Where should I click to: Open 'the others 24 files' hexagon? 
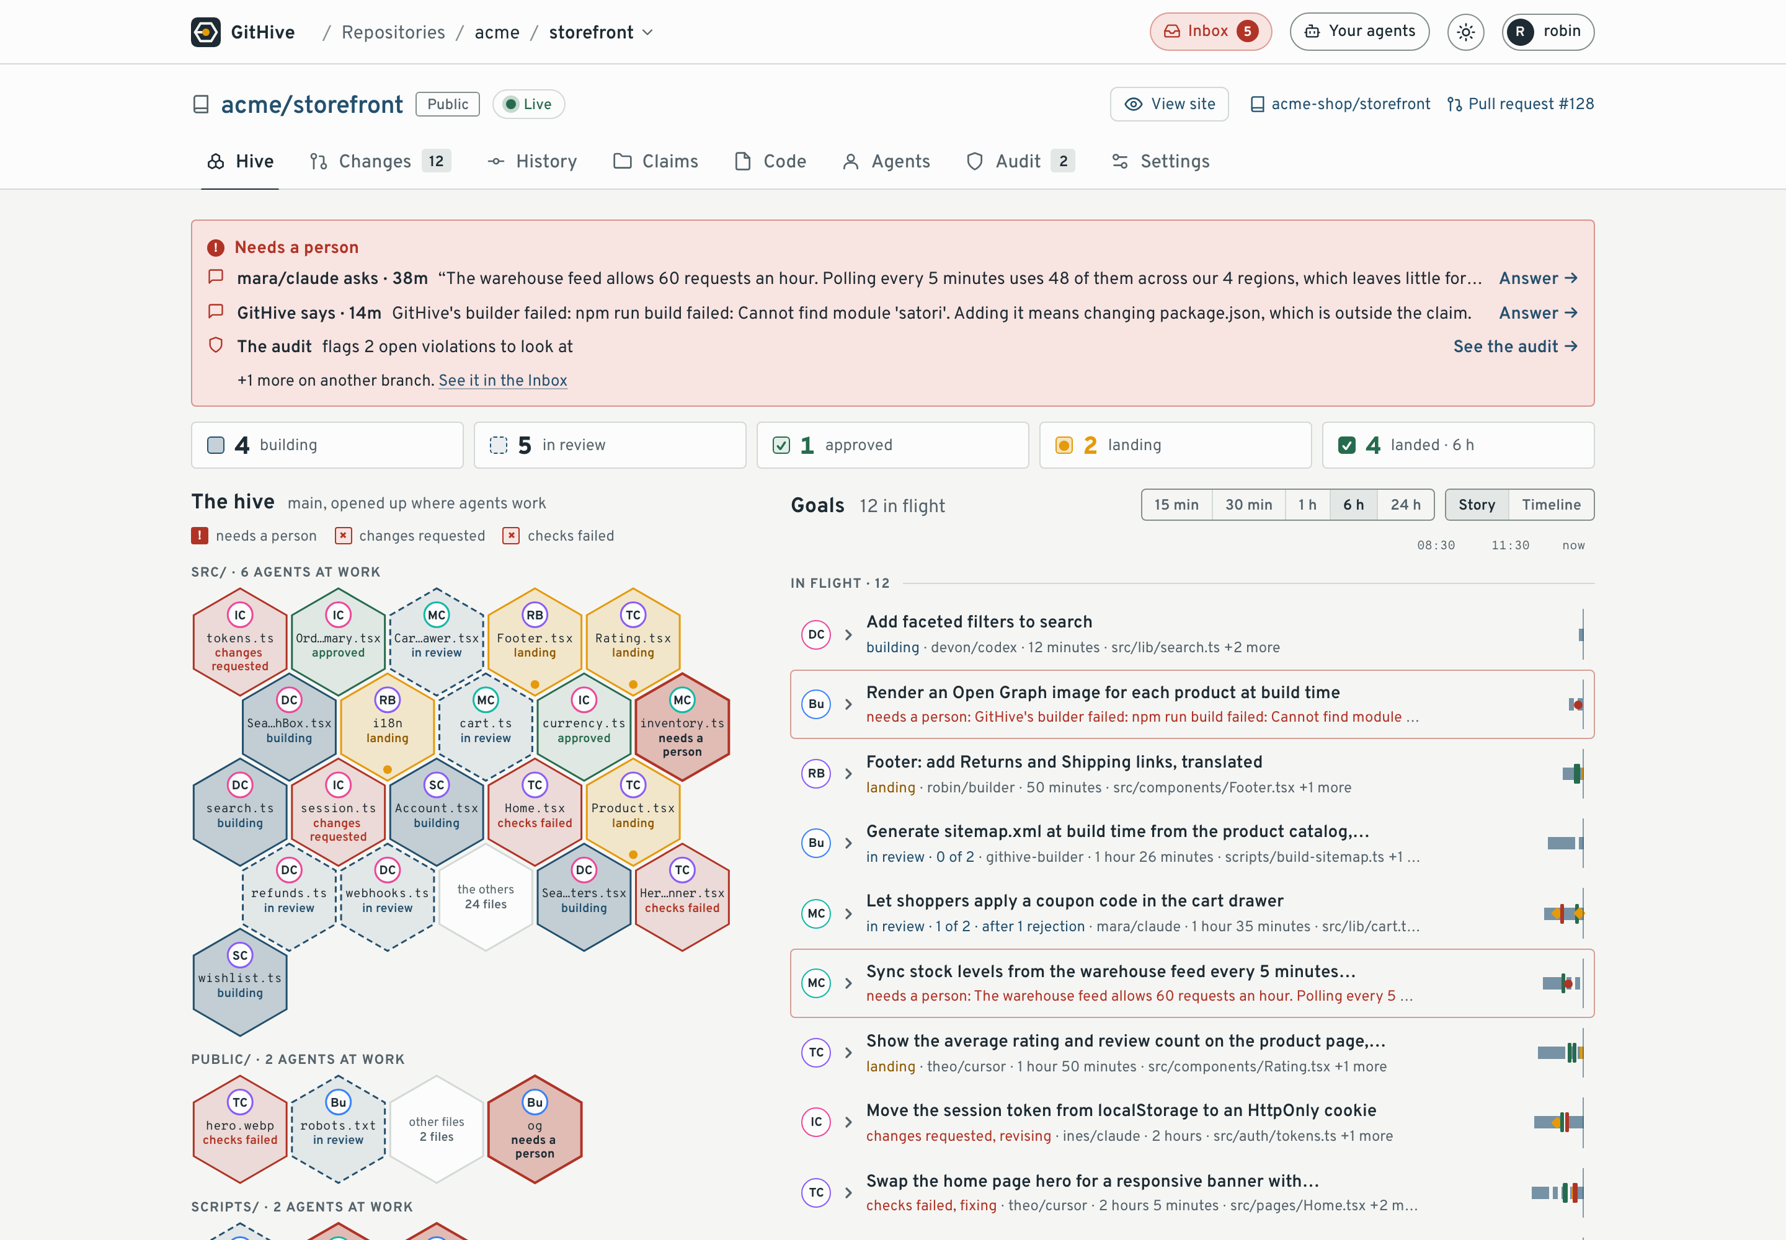(x=486, y=897)
